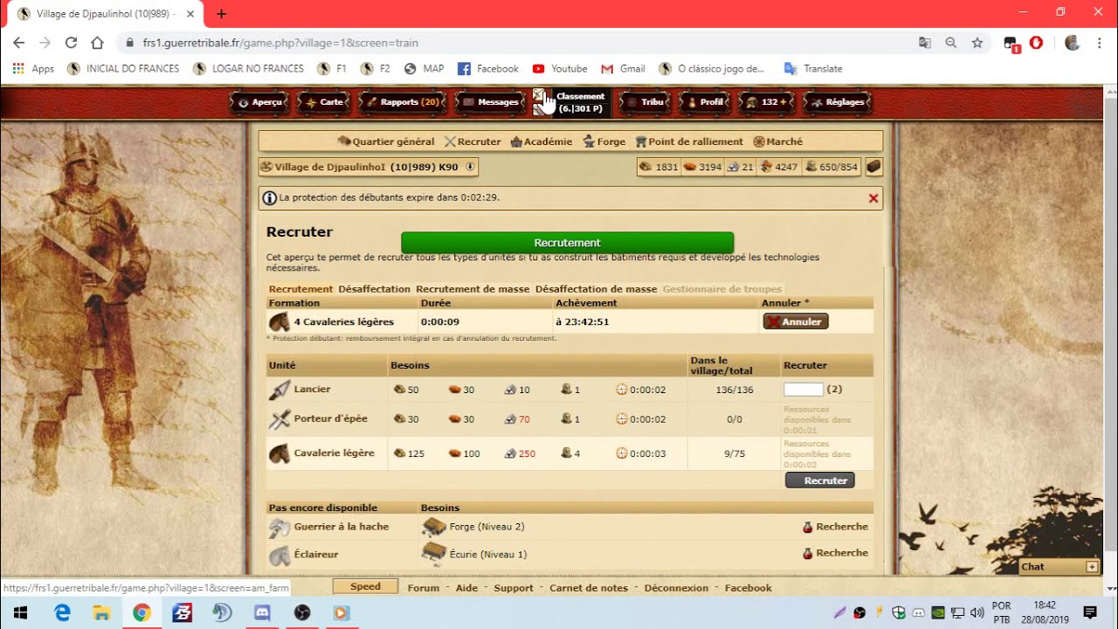Viewport: 1118px width, 629px height.
Task: Expand the village info arrow icon
Action: click(470, 167)
